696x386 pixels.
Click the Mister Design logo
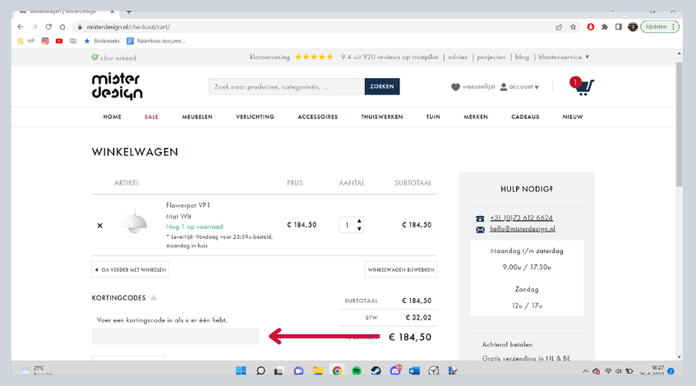[117, 86]
